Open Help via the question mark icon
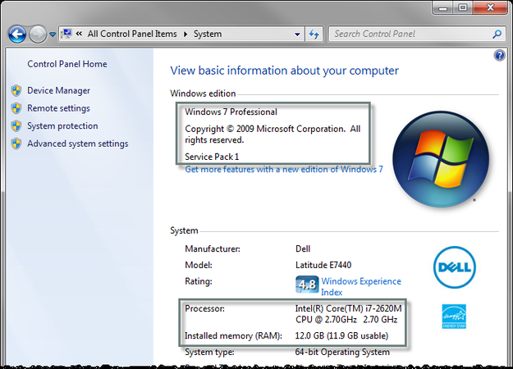 click(x=499, y=55)
